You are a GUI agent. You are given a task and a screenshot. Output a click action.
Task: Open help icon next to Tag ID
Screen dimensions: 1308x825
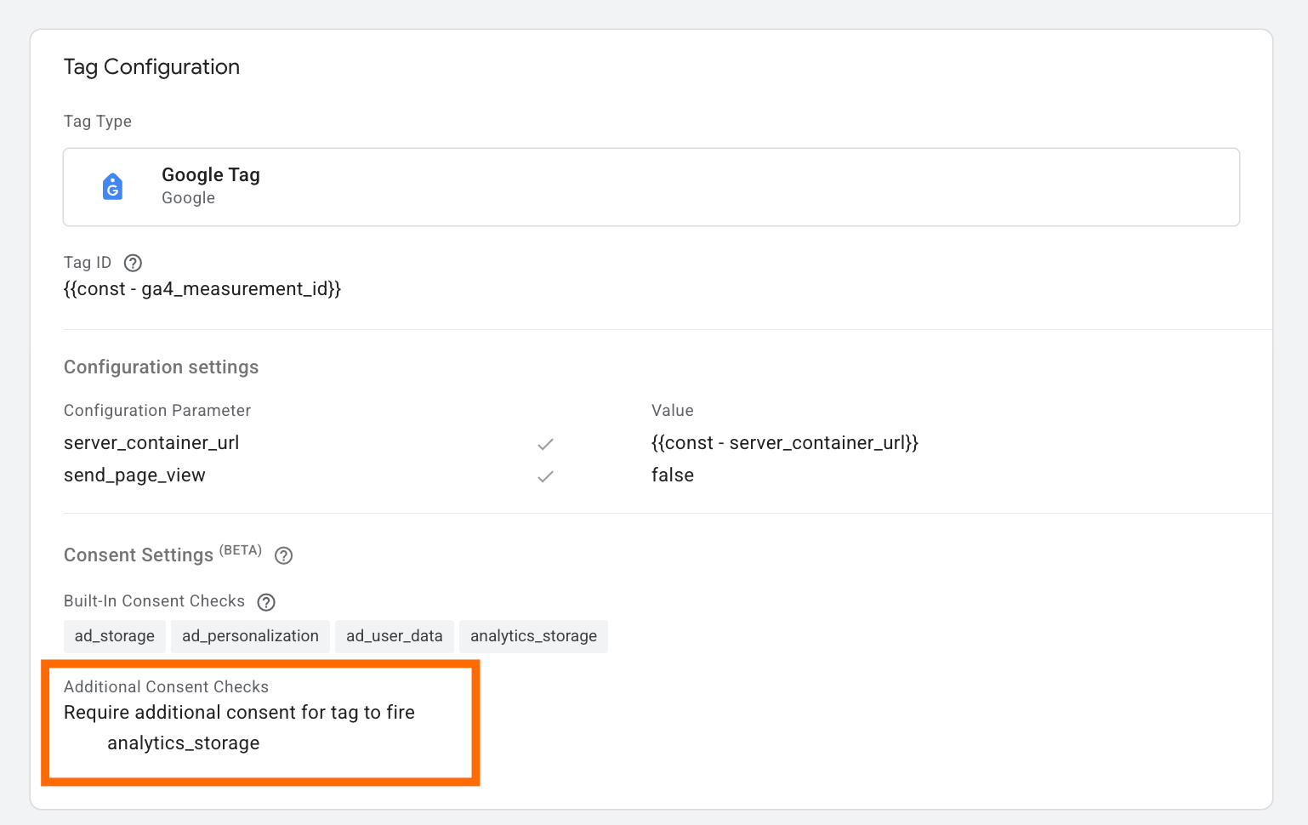(133, 263)
